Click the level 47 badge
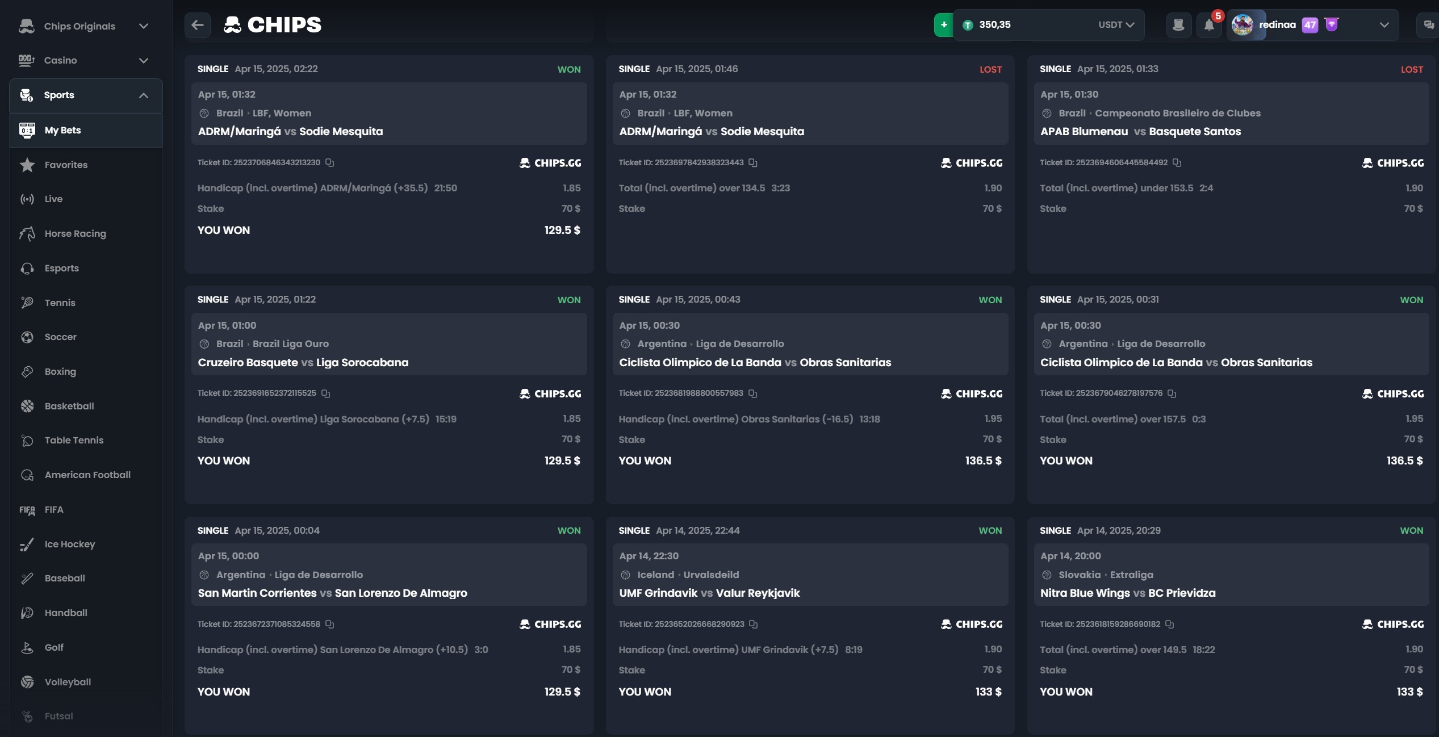The image size is (1439, 737). click(1310, 25)
